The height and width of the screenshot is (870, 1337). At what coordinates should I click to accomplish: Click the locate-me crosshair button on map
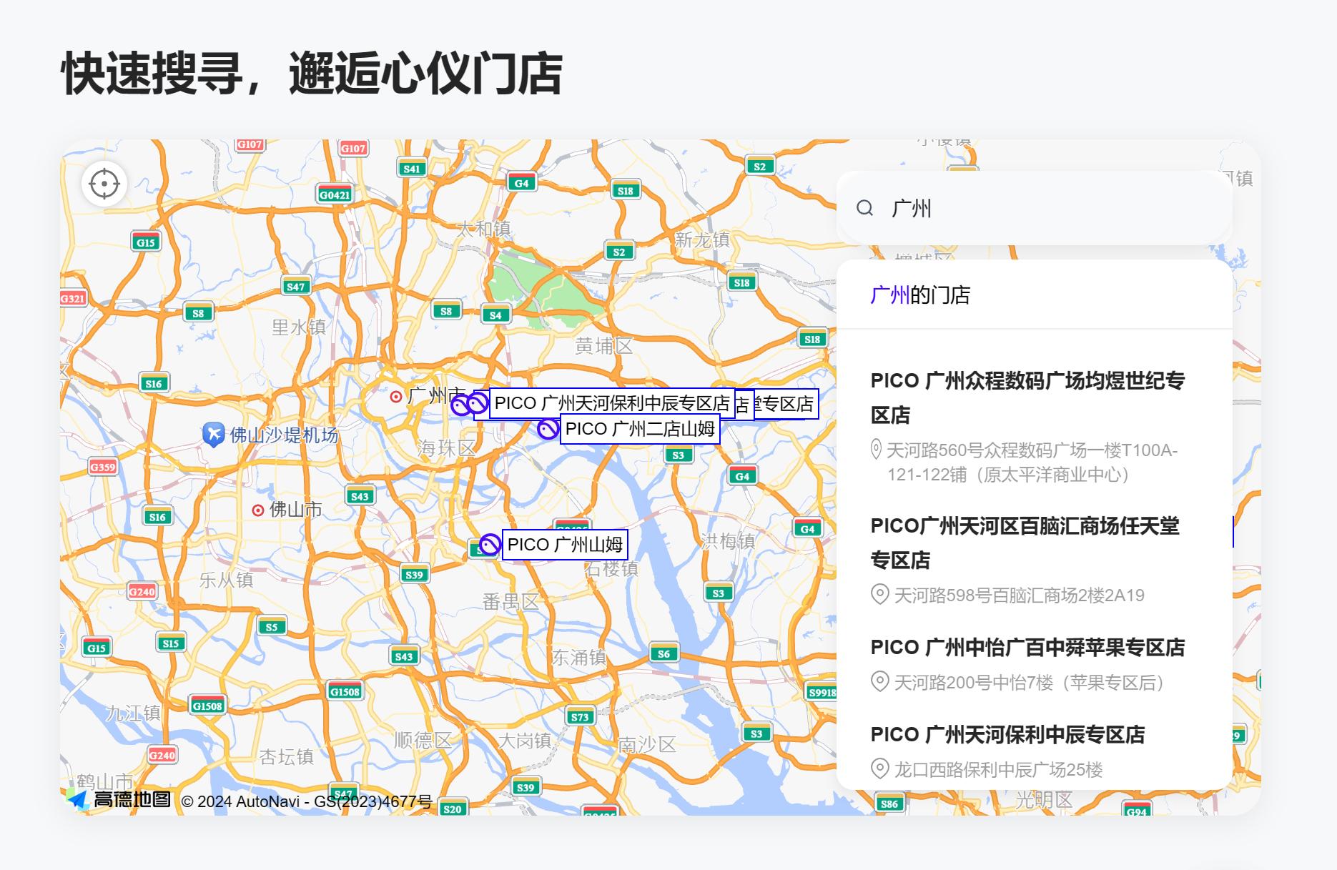(x=104, y=184)
